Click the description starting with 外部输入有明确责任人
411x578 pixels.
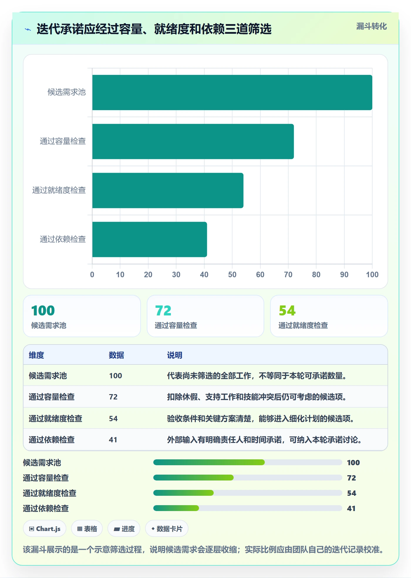coord(265,440)
